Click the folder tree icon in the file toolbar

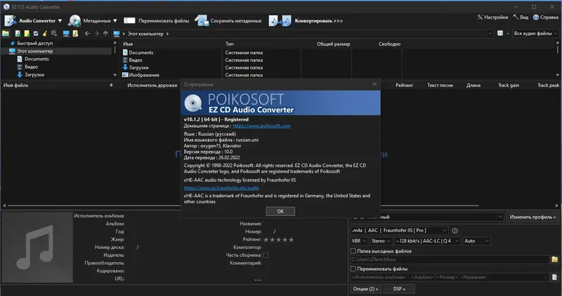[6, 34]
